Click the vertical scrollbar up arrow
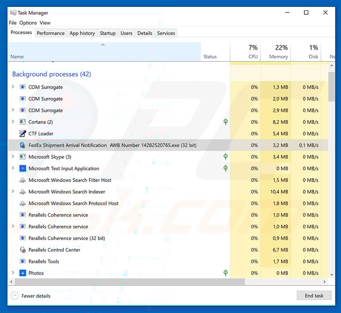 [332, 65]
